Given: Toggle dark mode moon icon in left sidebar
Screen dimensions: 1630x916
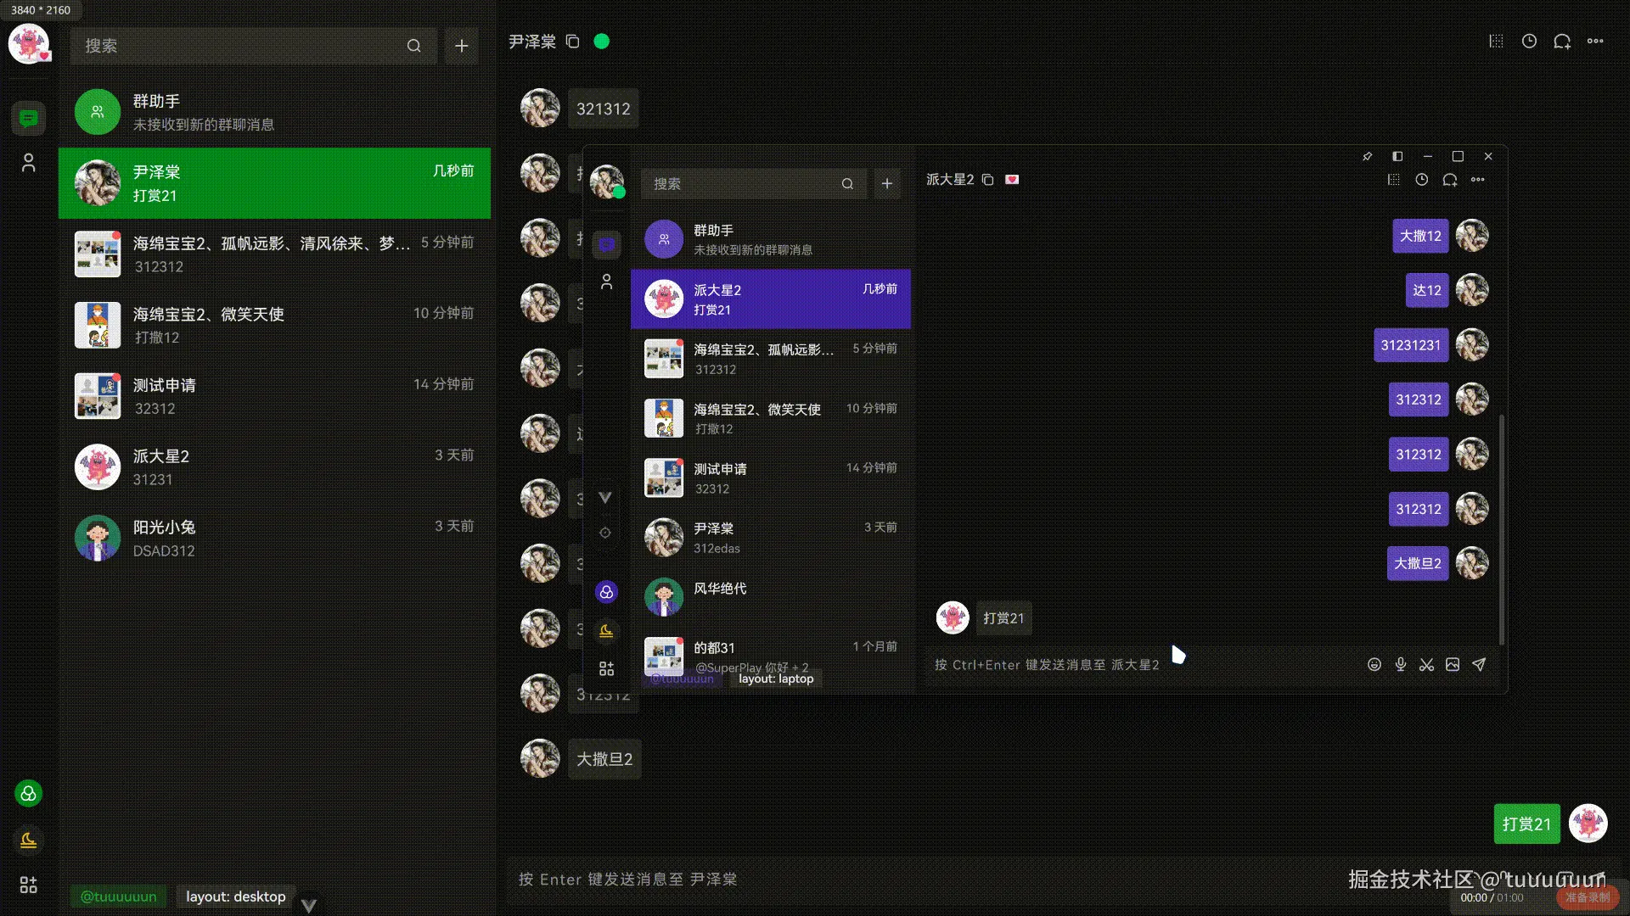Looking at the screenshot, I should pos(28,840).
